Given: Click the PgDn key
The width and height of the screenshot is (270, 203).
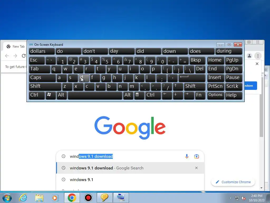Looking at the screenshot, I should coord(234,69).
